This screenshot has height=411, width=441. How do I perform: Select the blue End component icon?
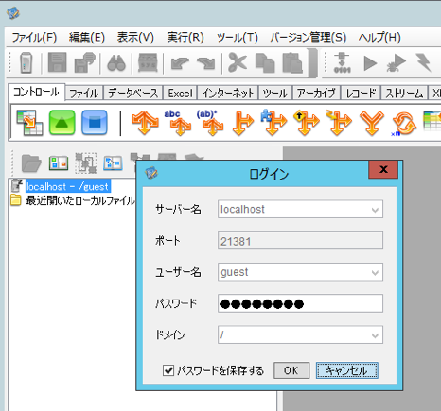95,122
